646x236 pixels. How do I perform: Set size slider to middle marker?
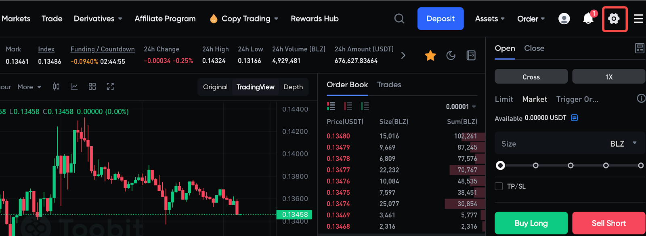(570, 165)
